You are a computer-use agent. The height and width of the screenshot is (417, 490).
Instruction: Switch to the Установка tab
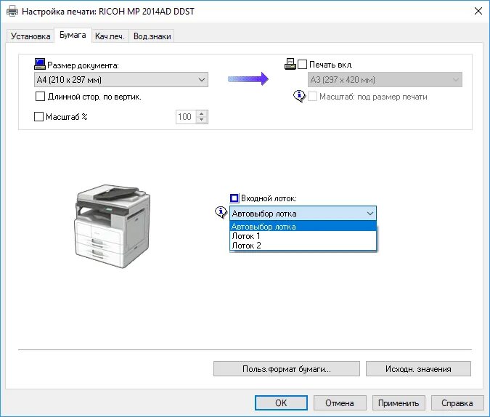click(30, 36)
